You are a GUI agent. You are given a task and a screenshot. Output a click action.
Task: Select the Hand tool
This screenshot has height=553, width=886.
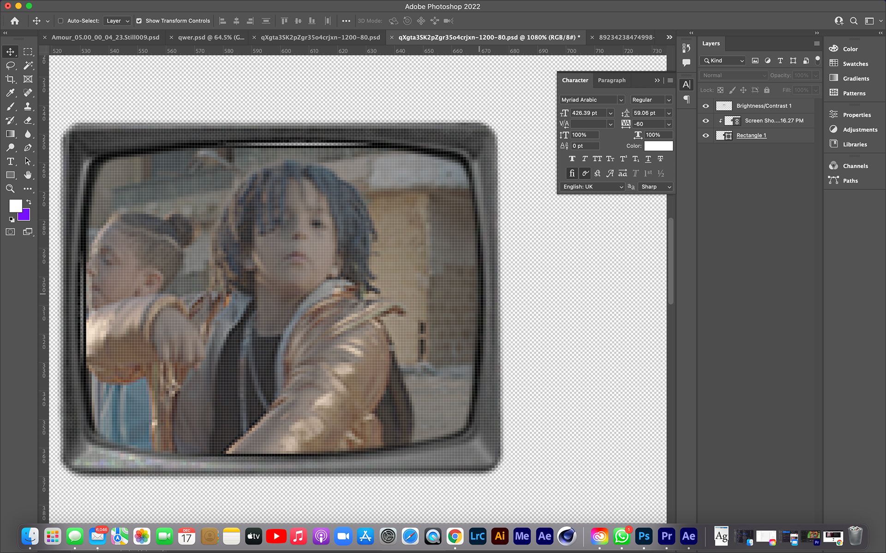pyautogui.click(x=28, y=175)
